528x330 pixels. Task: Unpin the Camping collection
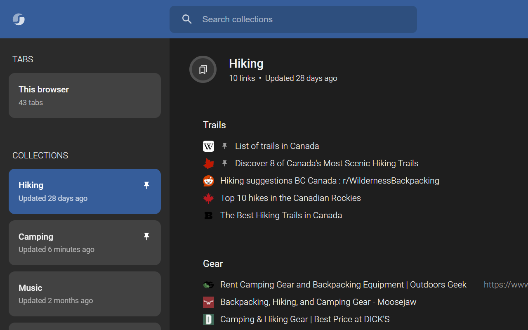pos(146,236)
